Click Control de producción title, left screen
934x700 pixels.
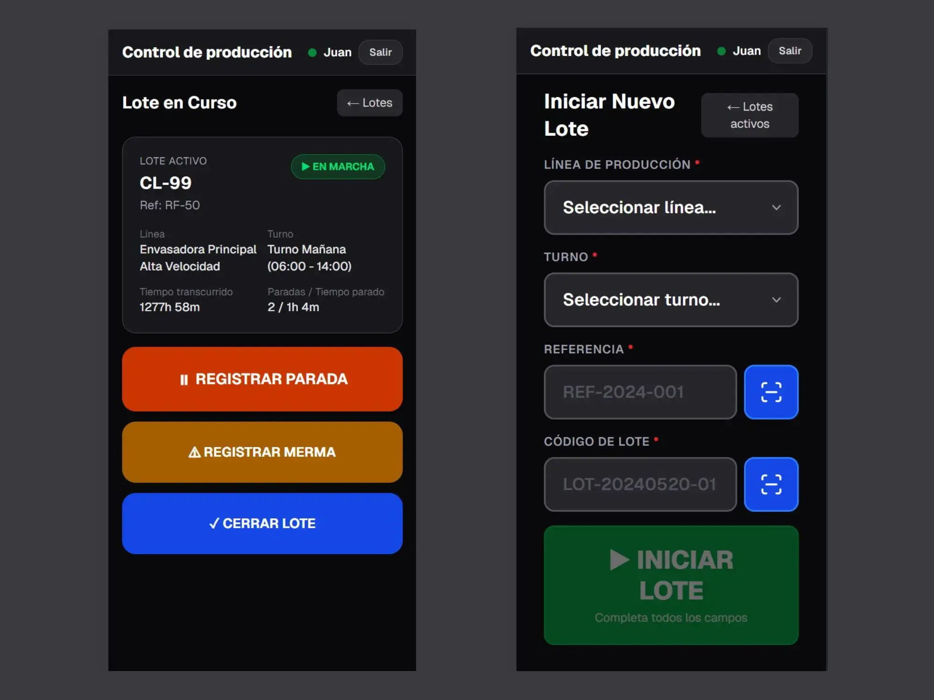click(207, 52)
